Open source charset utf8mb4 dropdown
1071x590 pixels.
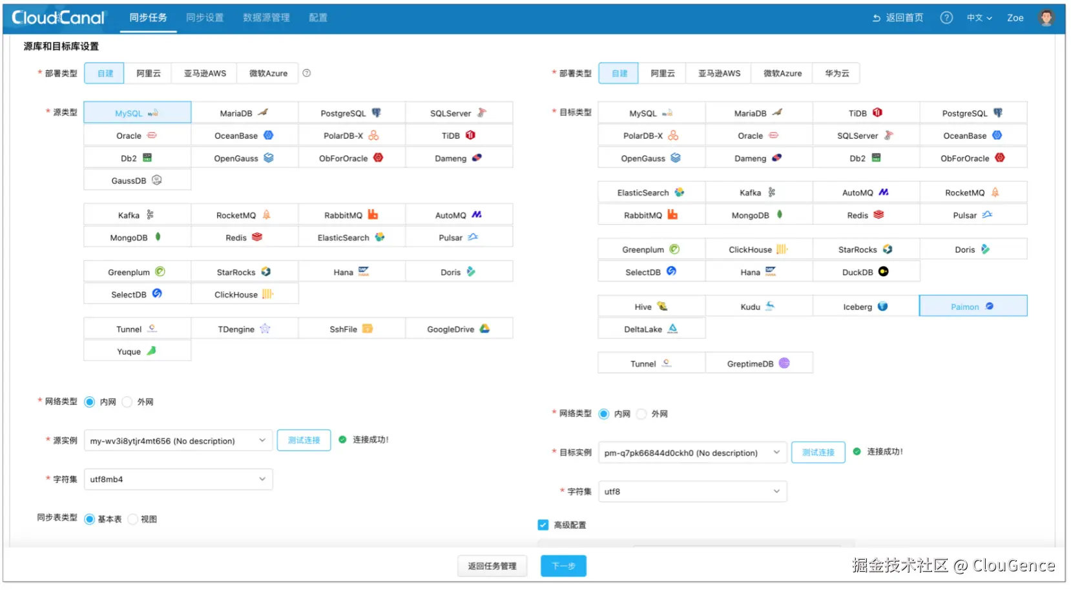(x=178, y=479)
